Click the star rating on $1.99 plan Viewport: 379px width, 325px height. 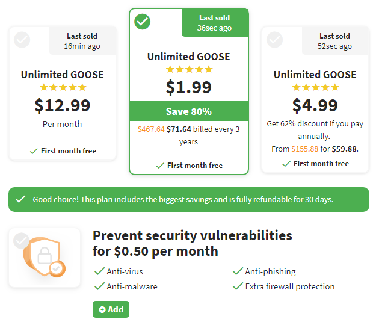coord(189,69)
